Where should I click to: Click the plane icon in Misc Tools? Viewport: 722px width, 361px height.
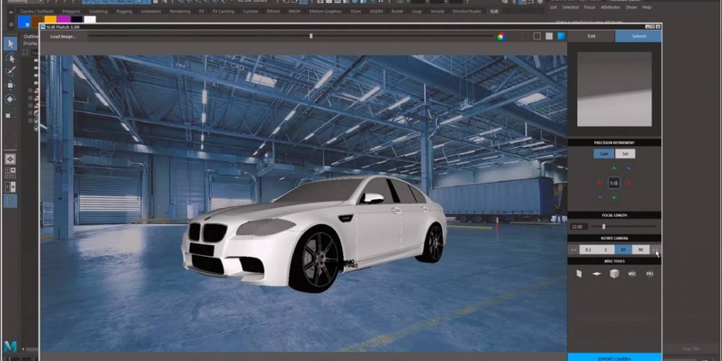[x=596, y=274]
